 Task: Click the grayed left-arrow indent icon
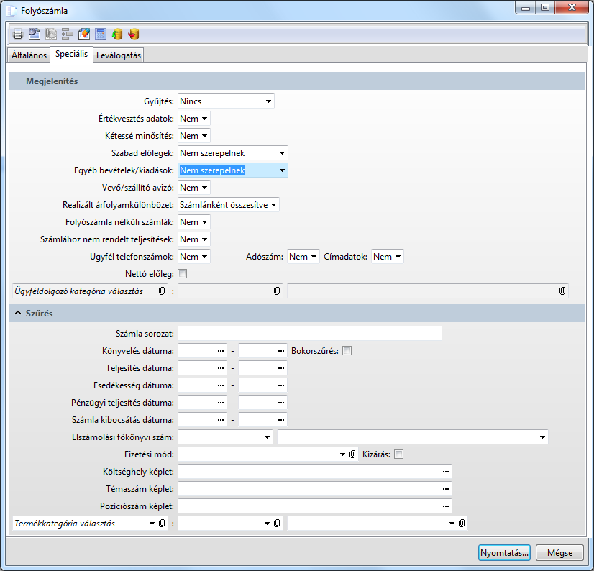(x=68, y=34)
